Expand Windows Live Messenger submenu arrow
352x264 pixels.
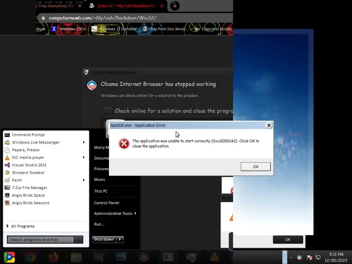tap(84, 142)
